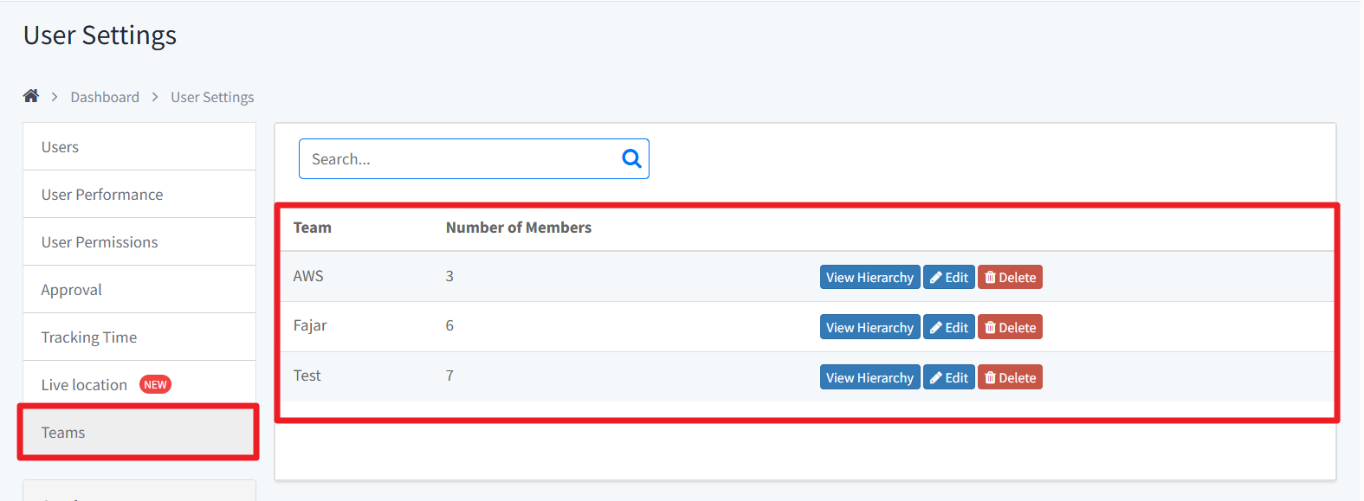
Task: Delete the Fajar team
Action: point(1010,327)
